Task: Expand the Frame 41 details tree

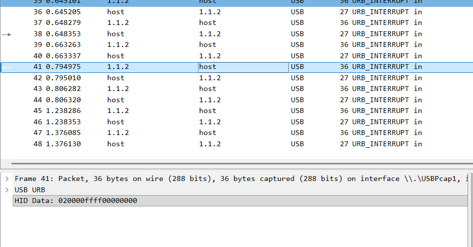Action: 6,179
